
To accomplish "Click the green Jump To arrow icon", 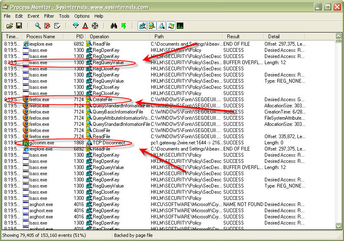I will pos(124,26).
